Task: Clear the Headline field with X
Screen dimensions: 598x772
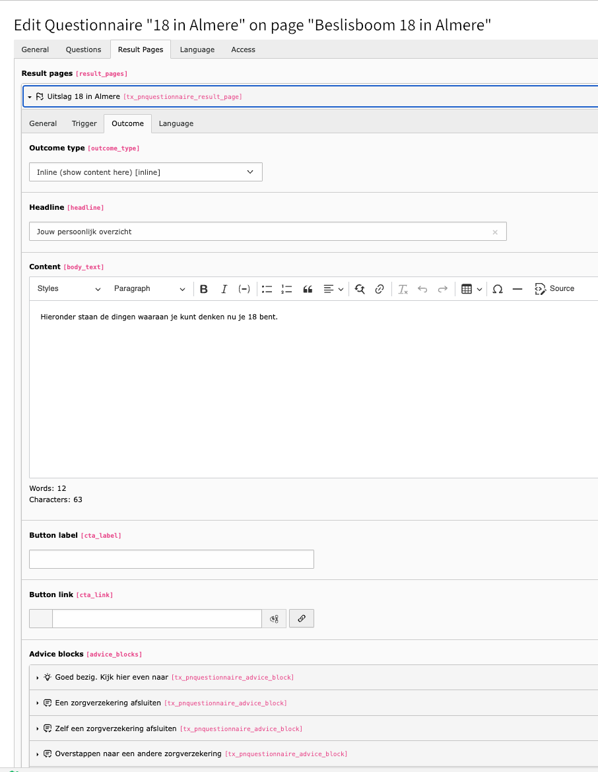Action: (495, 232)
